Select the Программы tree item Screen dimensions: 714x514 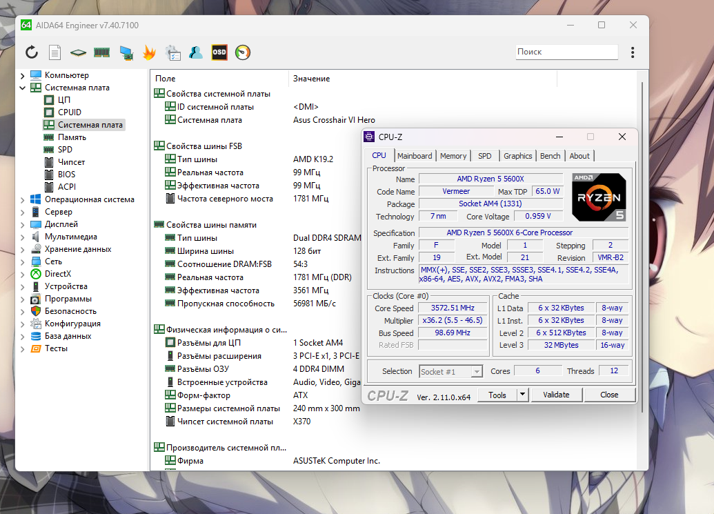[61, 299]
